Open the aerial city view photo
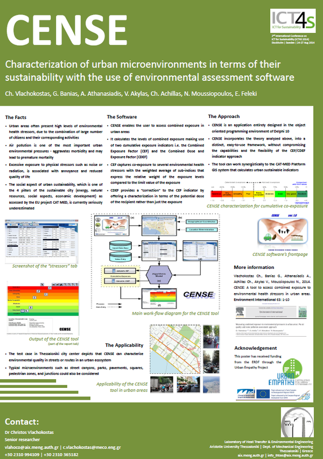The image size is (323, 459). tap(212, 384)
